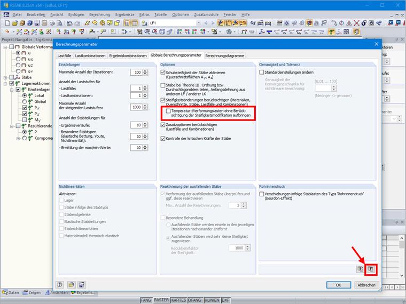Click the zoom window magnifier icon
The image size is (406, 304).
pyautogui.click(x=147, y=32)
